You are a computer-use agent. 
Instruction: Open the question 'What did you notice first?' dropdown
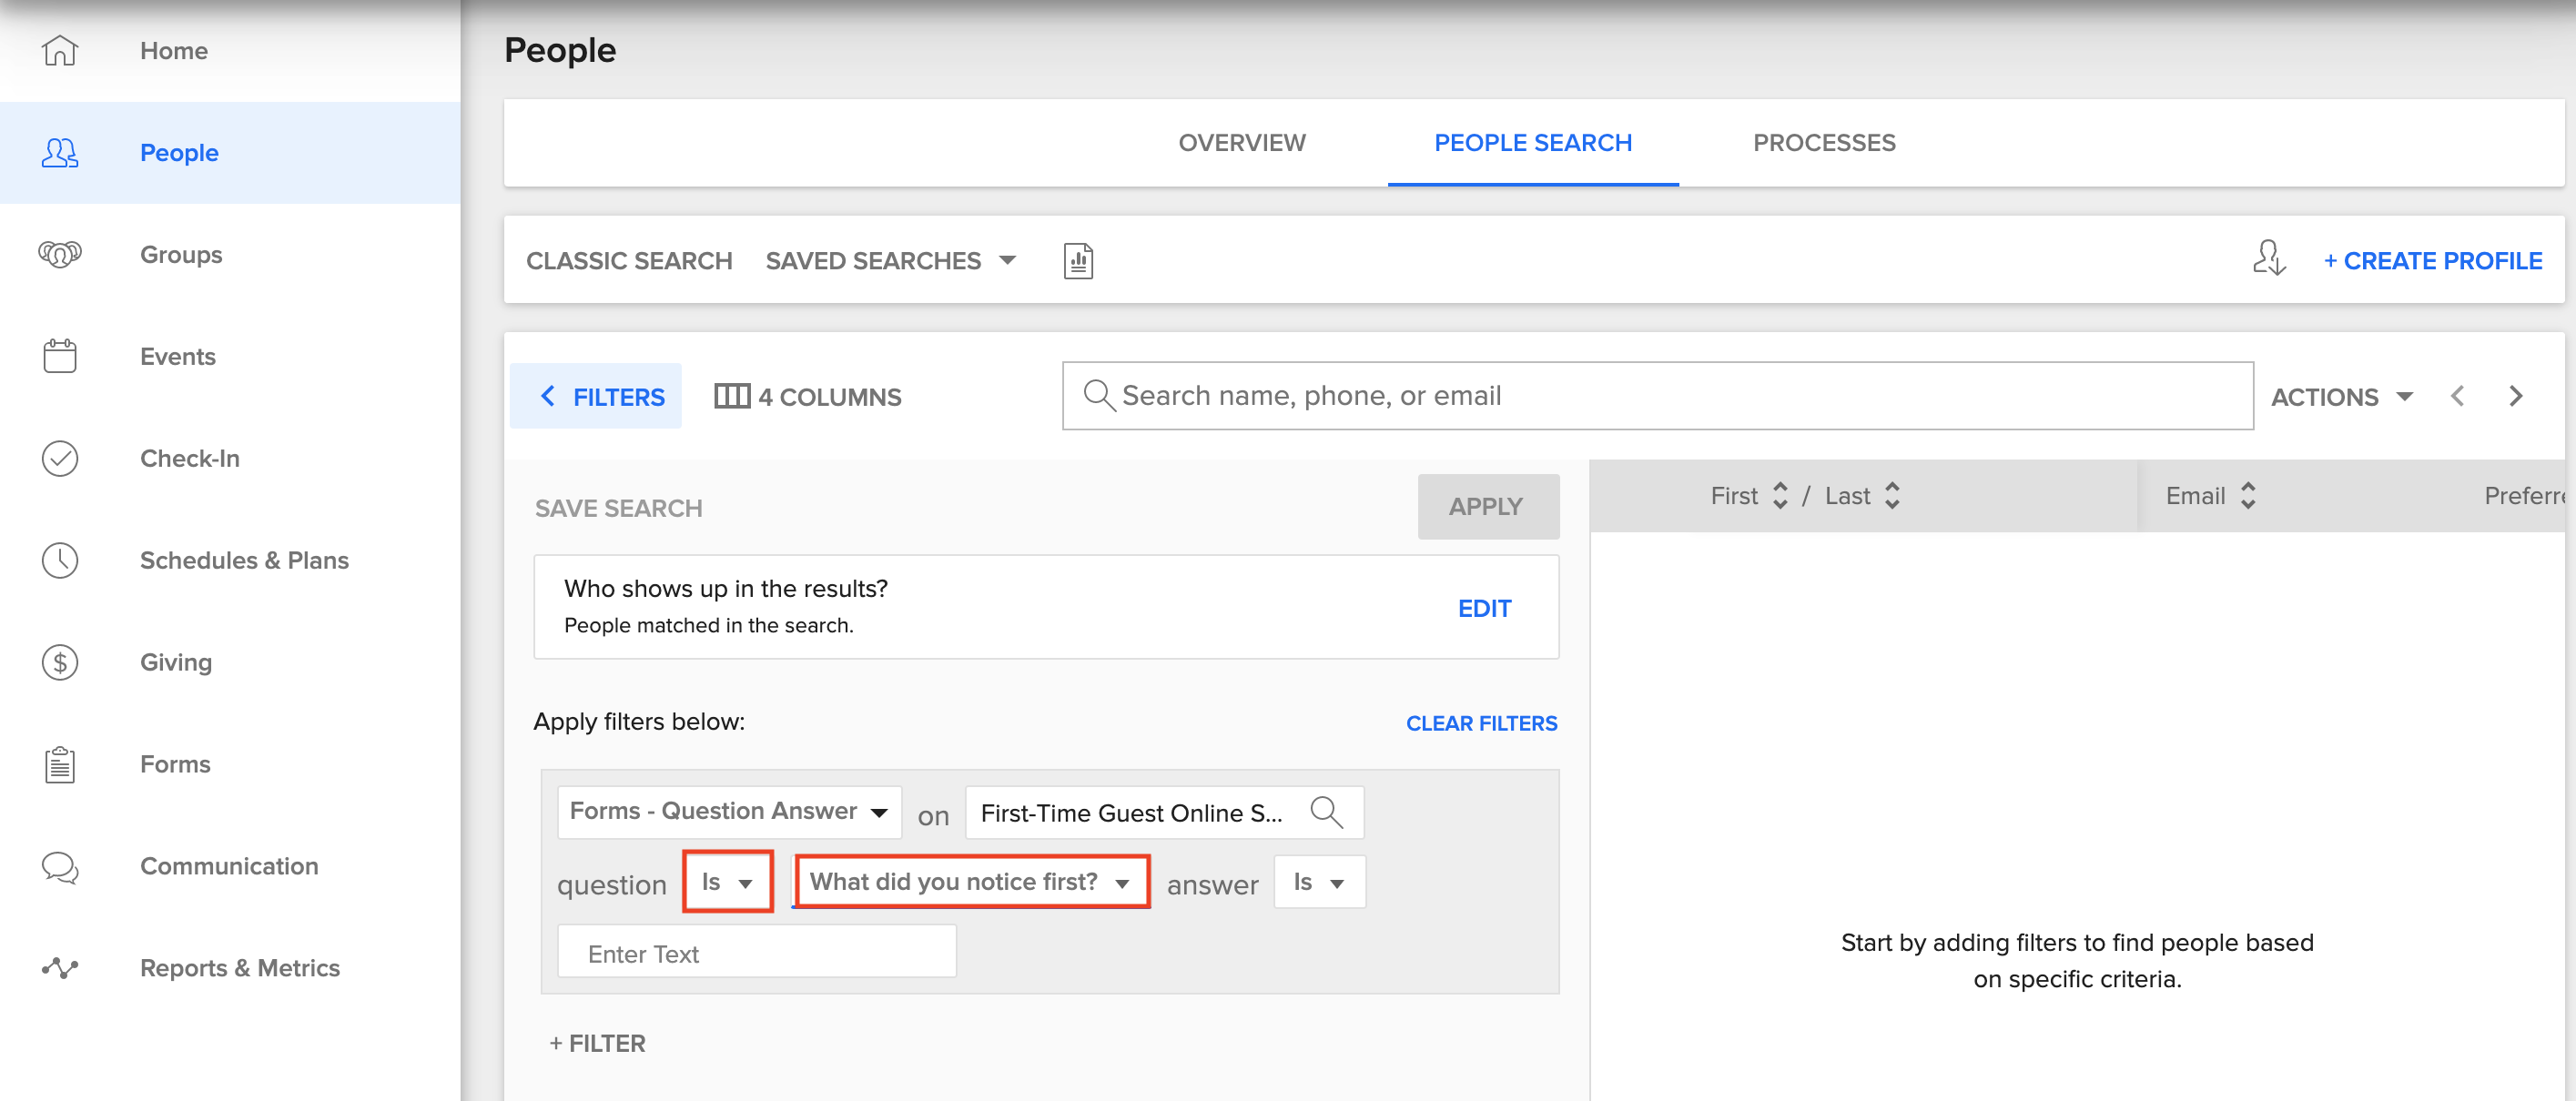970,881
